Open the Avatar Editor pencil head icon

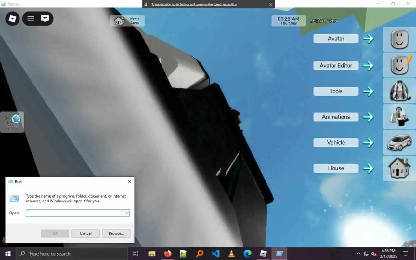click(399, 65)
